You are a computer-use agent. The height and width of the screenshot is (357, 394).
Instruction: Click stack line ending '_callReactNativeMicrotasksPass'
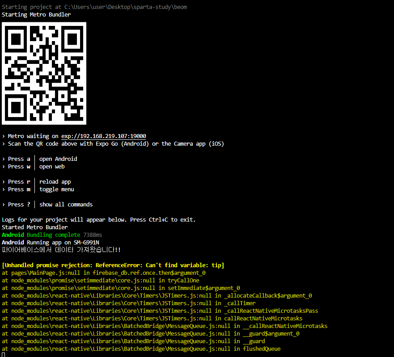pyautogui.click(x=160, y=311)
